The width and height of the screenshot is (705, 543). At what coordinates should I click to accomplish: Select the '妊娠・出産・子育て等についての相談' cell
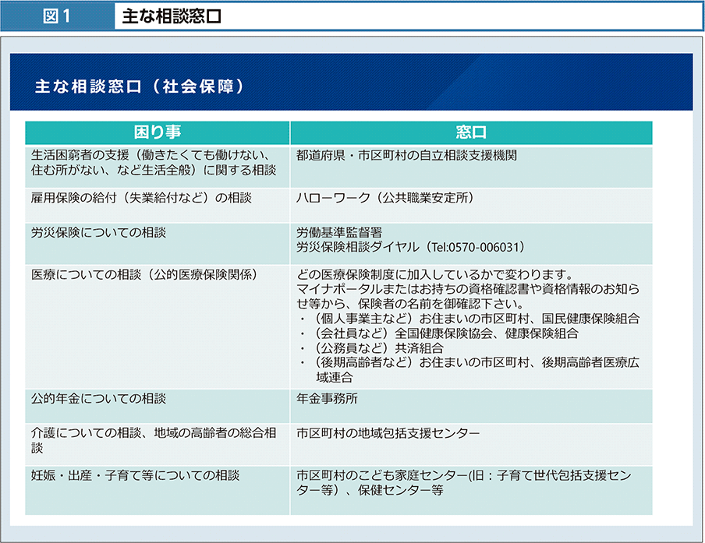(x=158, y=490)
